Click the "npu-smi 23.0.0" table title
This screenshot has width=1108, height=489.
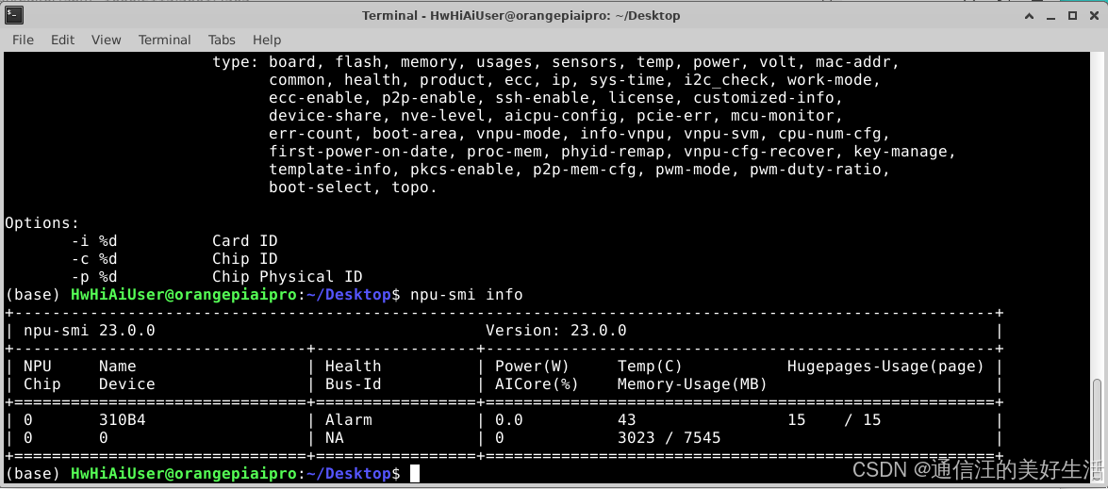(x=90, y=330)
